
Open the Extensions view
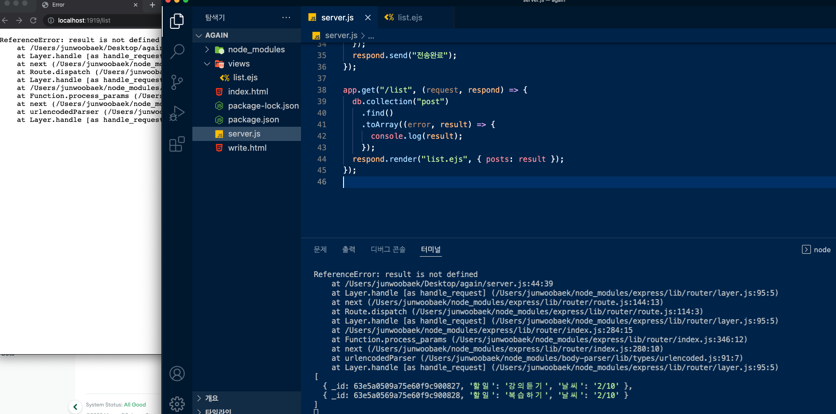pyautogui.click(x=177, y=144)
